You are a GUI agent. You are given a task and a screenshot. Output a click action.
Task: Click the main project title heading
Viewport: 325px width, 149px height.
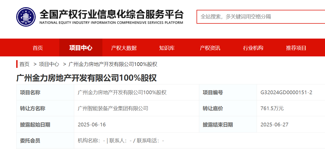click(86, 78)
